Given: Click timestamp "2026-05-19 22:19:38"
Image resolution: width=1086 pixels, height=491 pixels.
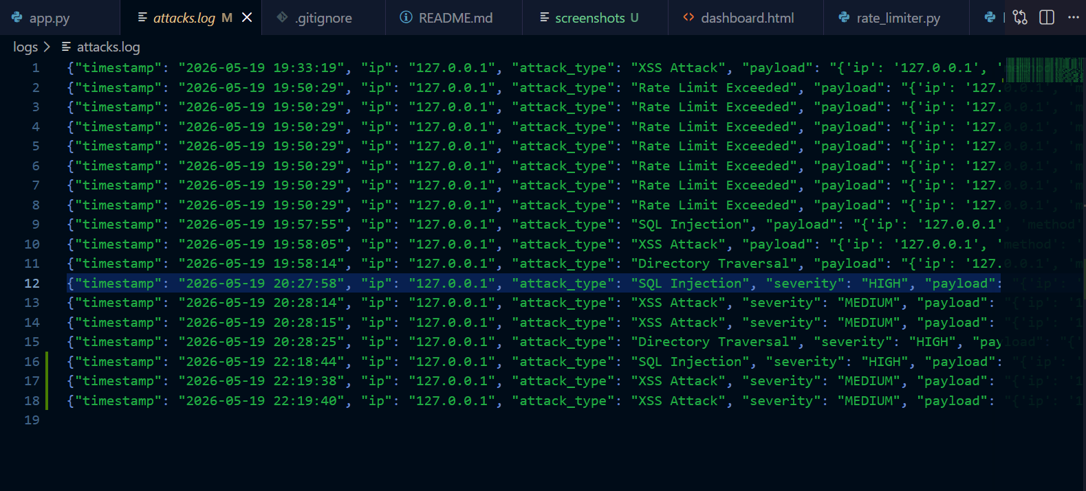Looking at the screenshot, I should (261, 381).
